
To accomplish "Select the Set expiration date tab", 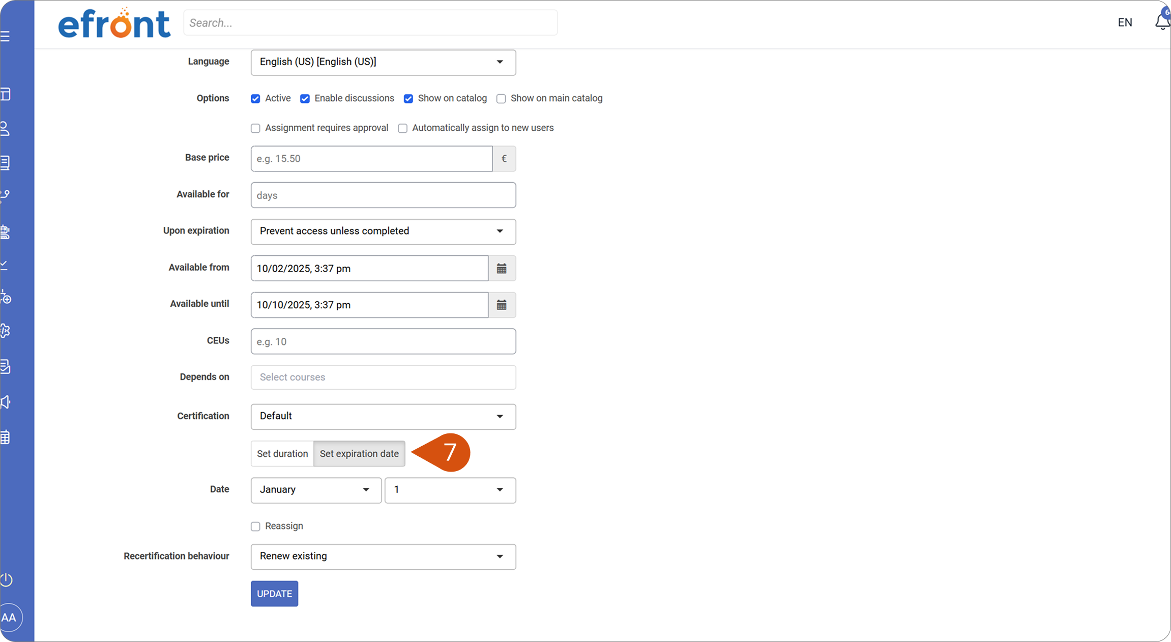I will pyautogui.click(x=359, y=453).
